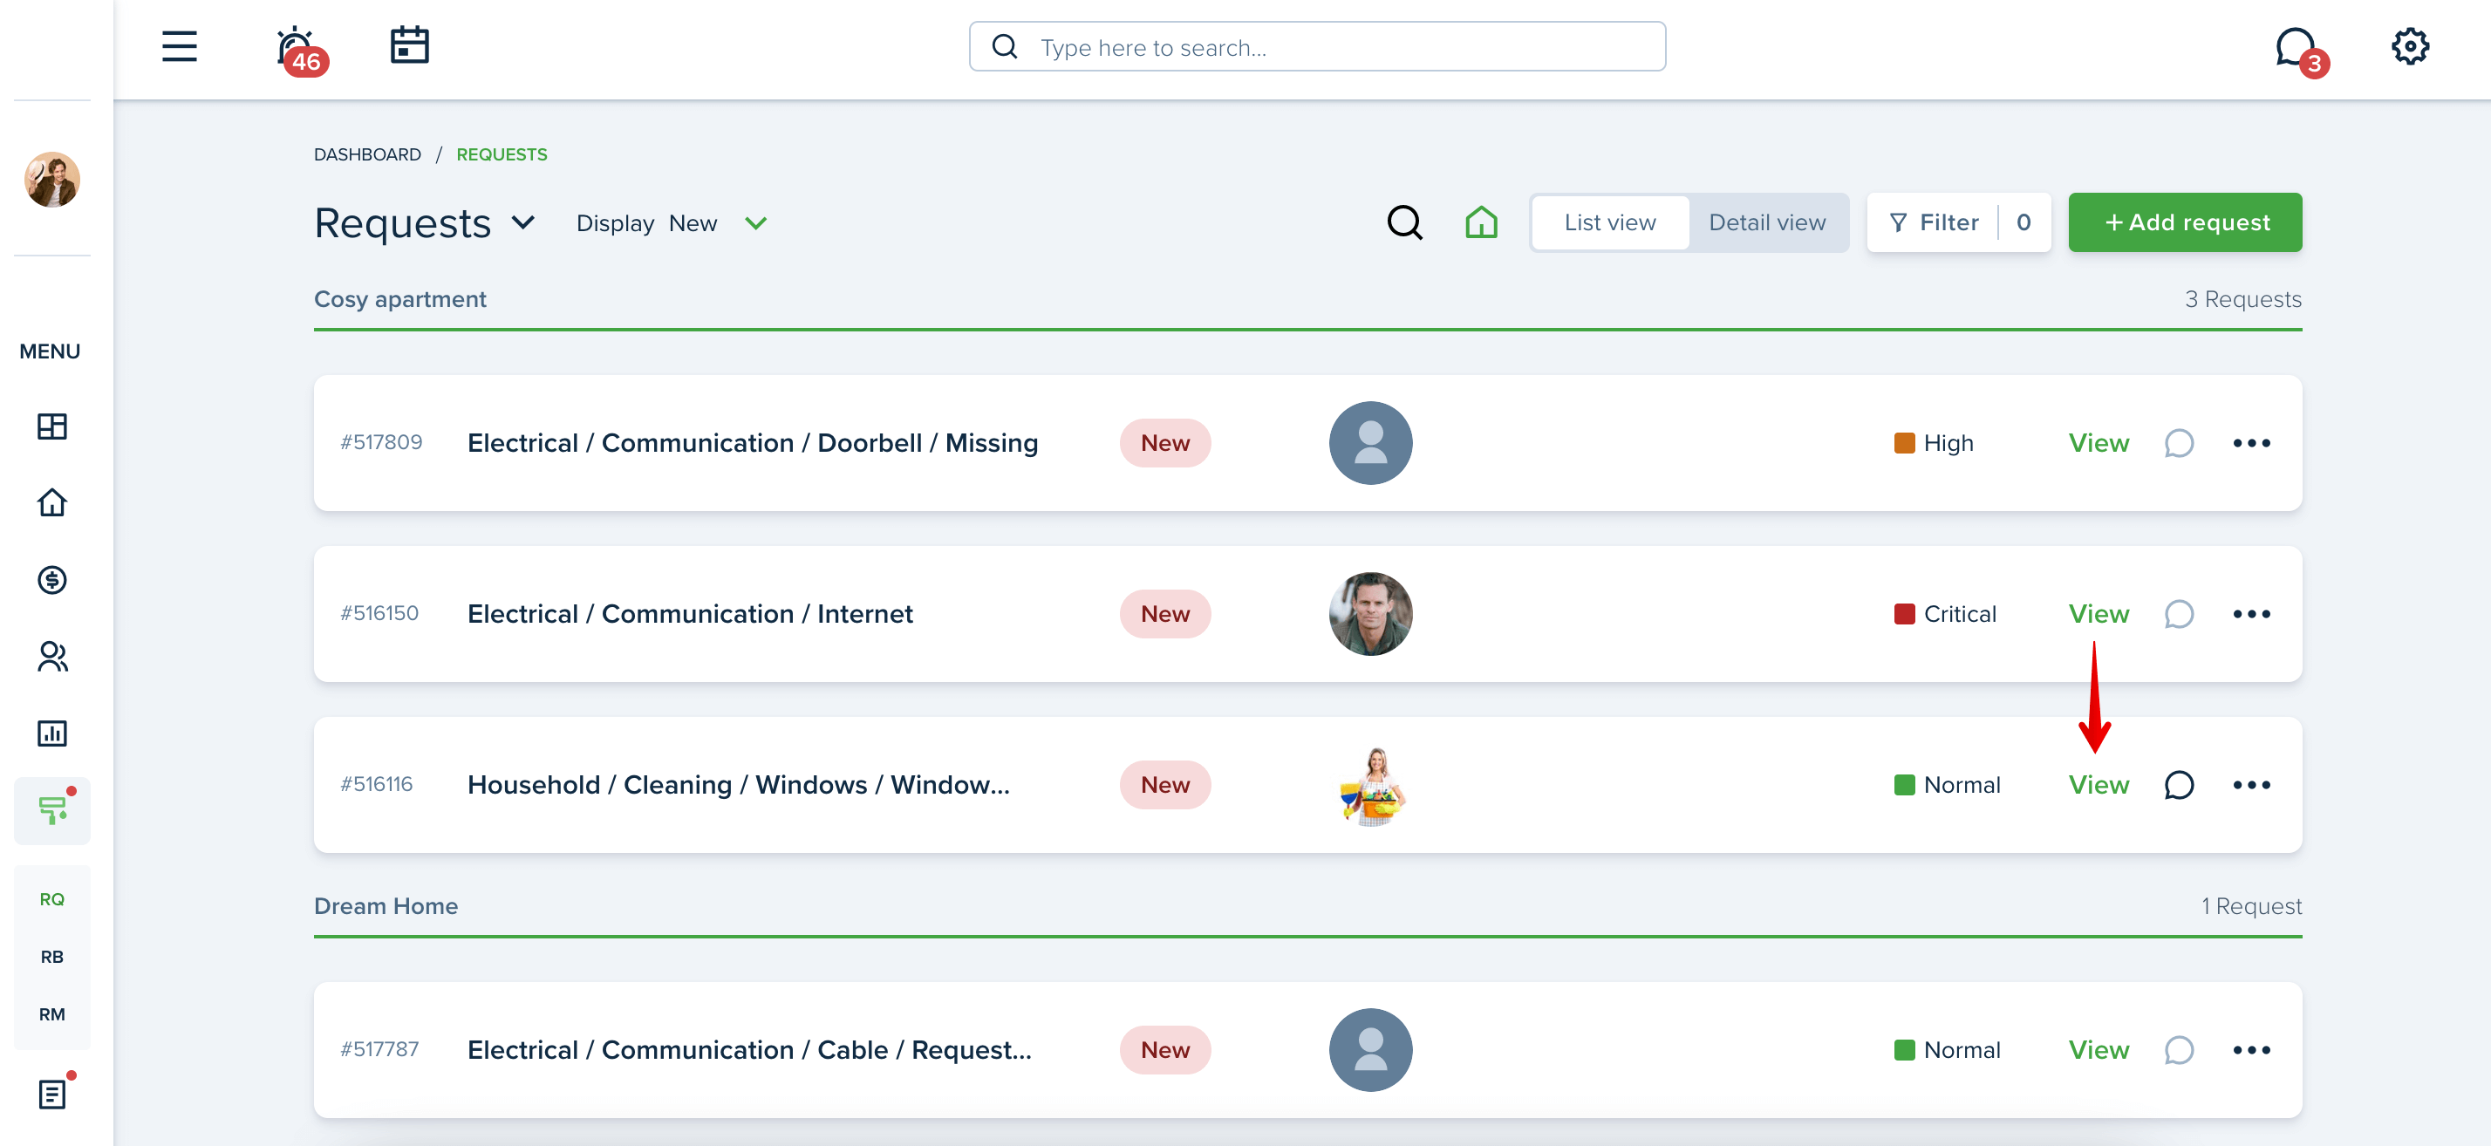Viewport: 2491px width, 1146px height.
Task: Open the Display New dropdown chevron
Action: 756,223
